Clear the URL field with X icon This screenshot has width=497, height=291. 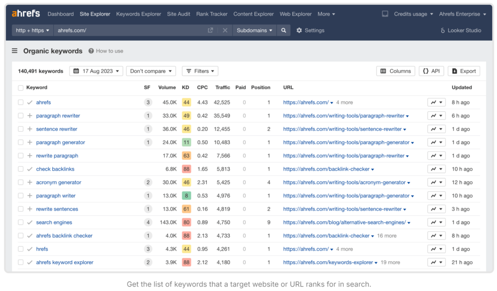click(x=225, y=30)
